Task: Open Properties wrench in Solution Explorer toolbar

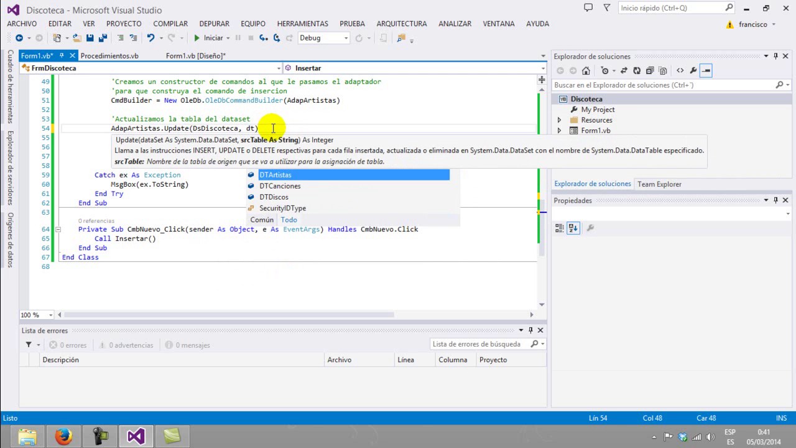Action: pos(693,70)
